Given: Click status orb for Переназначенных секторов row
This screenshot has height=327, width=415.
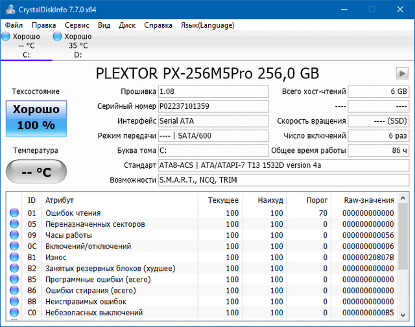Looking at the screenshot, I should tap(14, 224).
